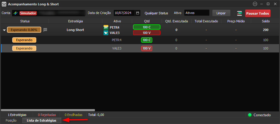Click the horizontal scrollbar thumb
This screenshot has width=280, height=124.
click(x=48, y=110)
